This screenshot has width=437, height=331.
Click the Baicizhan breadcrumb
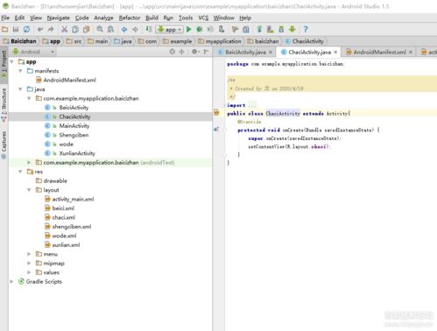click(x=20, y=41)
